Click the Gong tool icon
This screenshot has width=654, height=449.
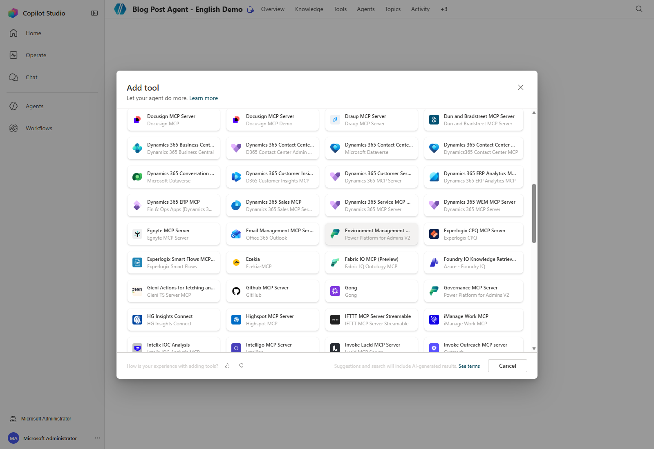coord(335,291)
